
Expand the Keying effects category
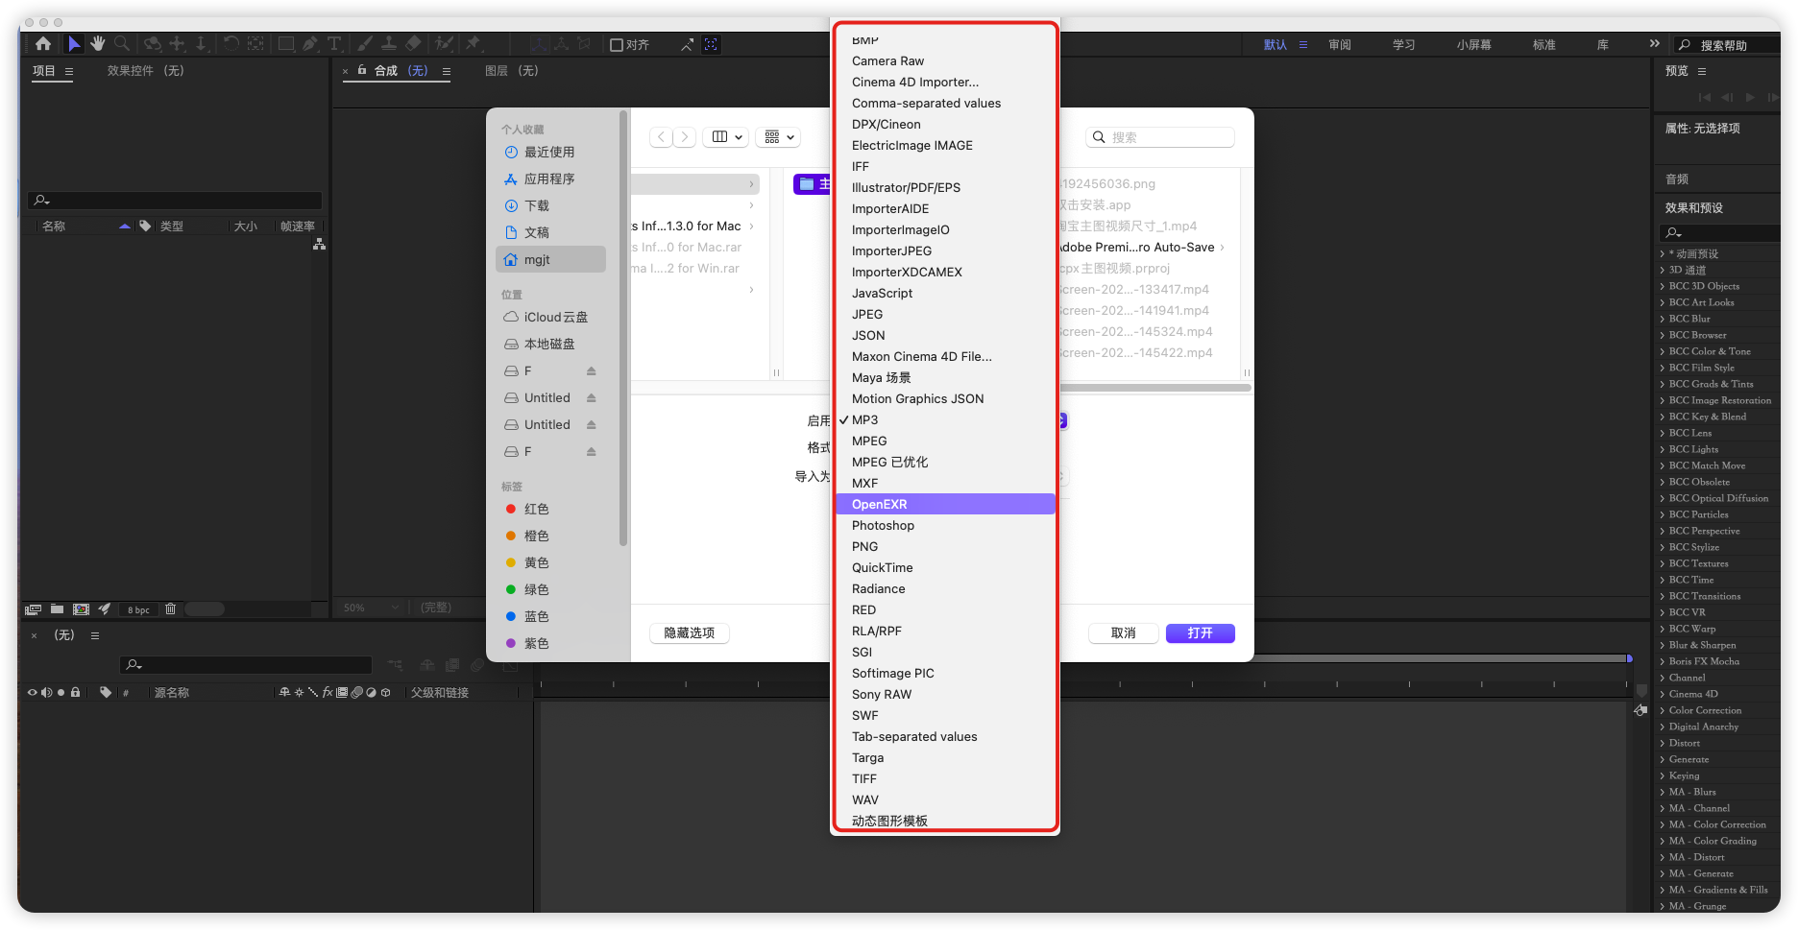1663,775
